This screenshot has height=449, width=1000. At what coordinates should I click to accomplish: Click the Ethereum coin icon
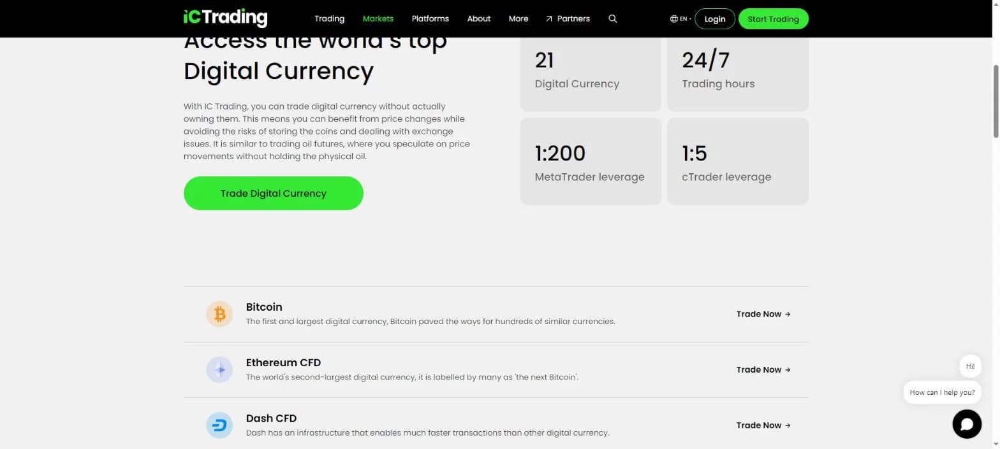tap(219, 369)
